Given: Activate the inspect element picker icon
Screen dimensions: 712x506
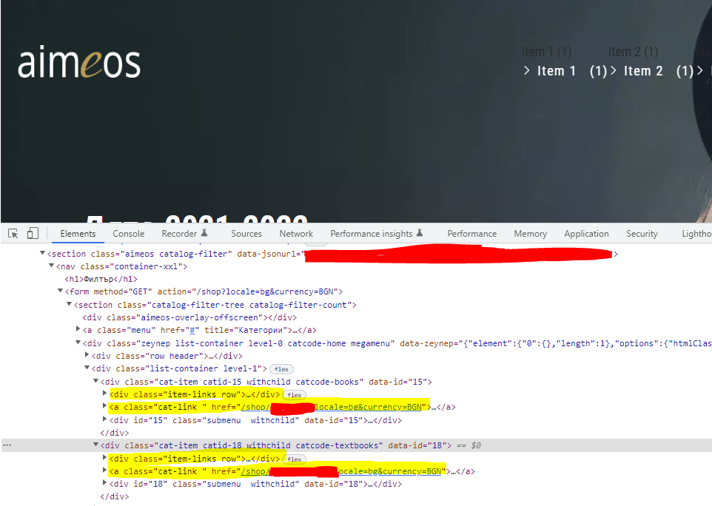Looking at the screenshot, I should [x=13, y=234].
